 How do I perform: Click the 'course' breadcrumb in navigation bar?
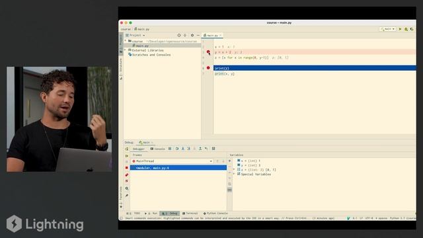click(x=126, y=29)
